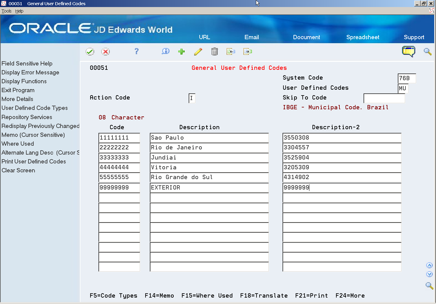Select Print User Defined Codes
Screen dimensions: 436x304
click(34, 161)
